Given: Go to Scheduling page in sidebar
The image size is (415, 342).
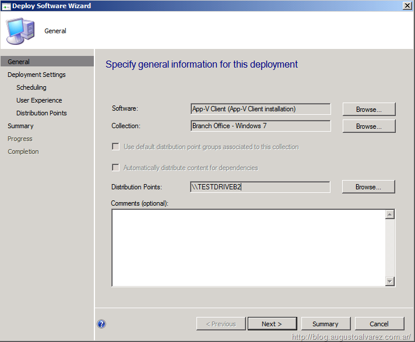Looking at the screenshot, I should pyautogui.click(x=31, y=87).
